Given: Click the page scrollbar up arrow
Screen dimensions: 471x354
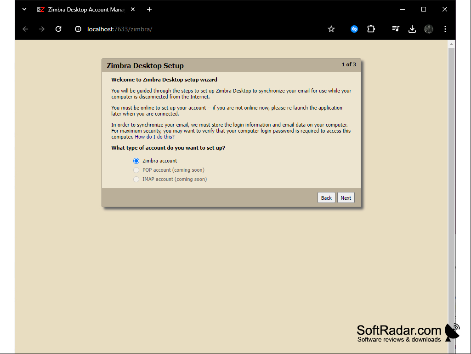Looking at the screenshot, I should point(451,44).
